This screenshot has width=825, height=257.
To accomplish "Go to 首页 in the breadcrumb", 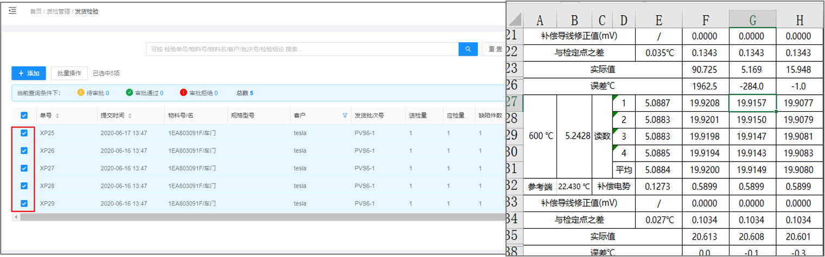I will tap(35, 11).
